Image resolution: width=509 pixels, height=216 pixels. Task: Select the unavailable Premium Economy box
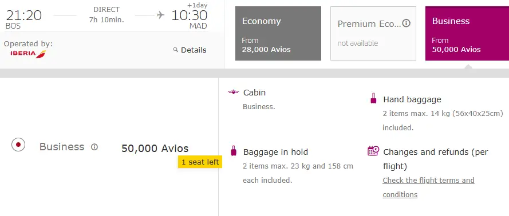click(x=373, y=33)
